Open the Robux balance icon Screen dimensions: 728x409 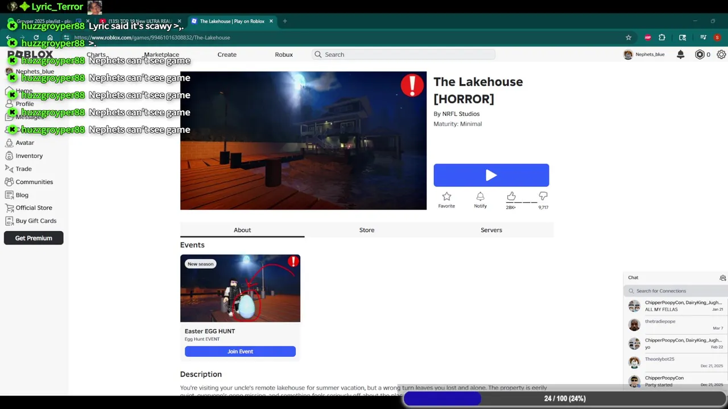point(700,55)
